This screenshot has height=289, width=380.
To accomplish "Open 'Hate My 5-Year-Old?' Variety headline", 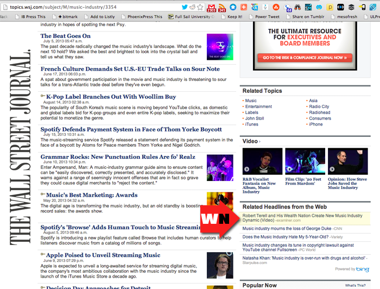I will tap(286, 237).
